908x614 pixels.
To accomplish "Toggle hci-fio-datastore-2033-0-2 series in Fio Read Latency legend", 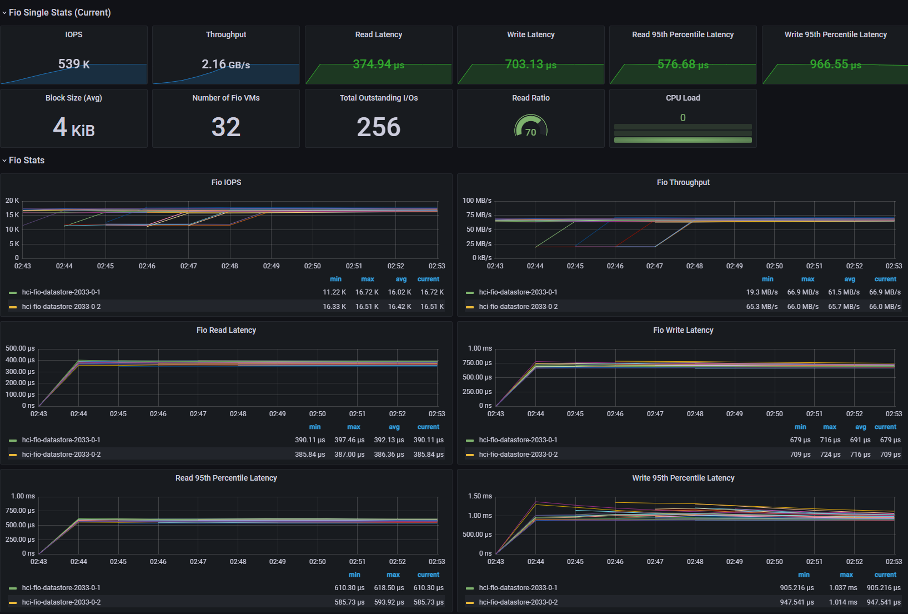I will (x=61, y=455).
